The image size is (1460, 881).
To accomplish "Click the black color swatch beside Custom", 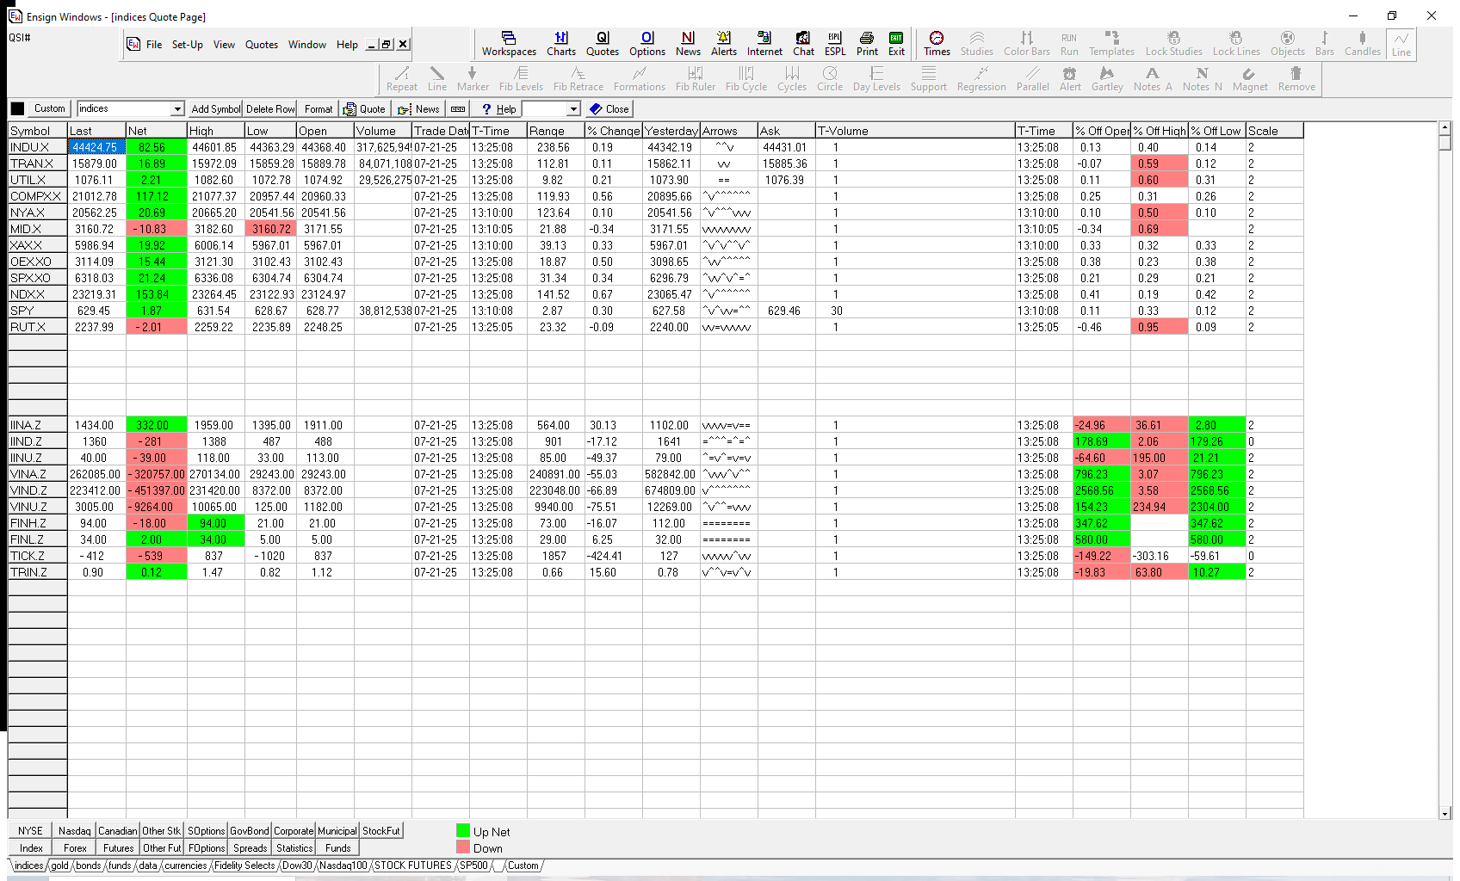I will tap(17, 108).
